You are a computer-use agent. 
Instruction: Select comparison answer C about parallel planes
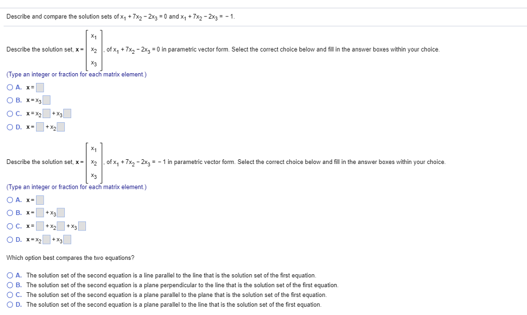[10, 294]
